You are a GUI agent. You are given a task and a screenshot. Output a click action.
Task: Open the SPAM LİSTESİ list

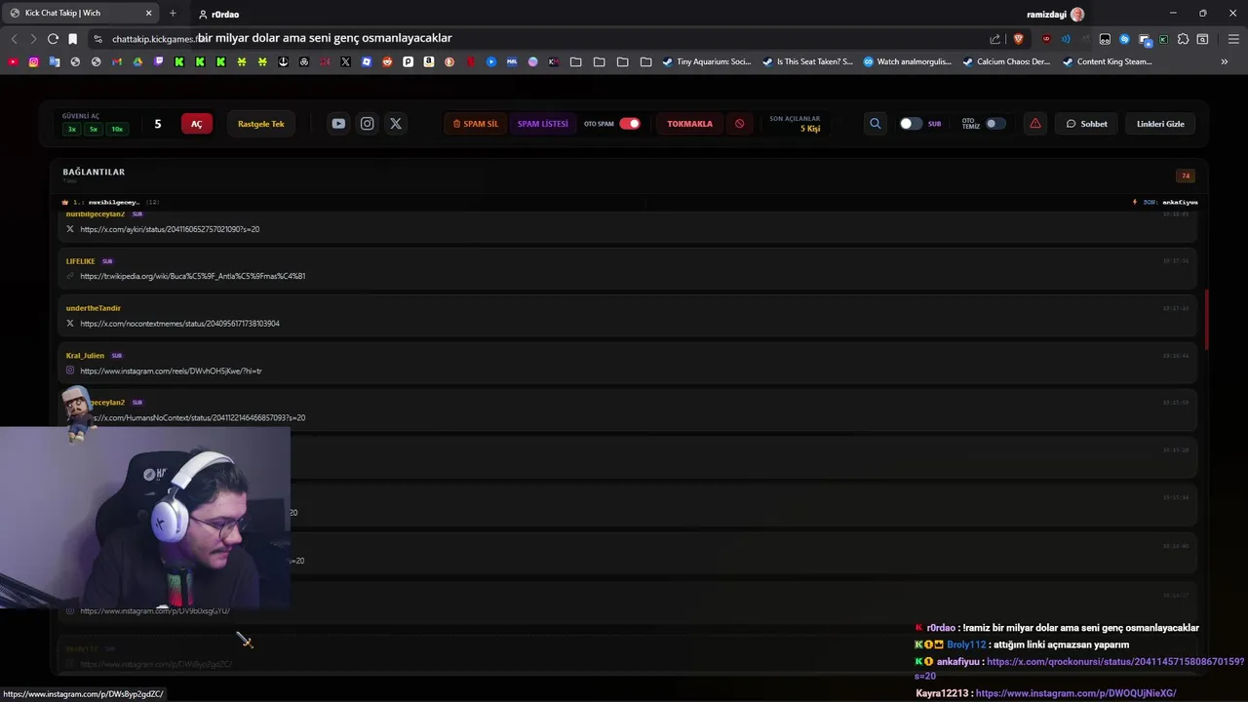point(542,124)
